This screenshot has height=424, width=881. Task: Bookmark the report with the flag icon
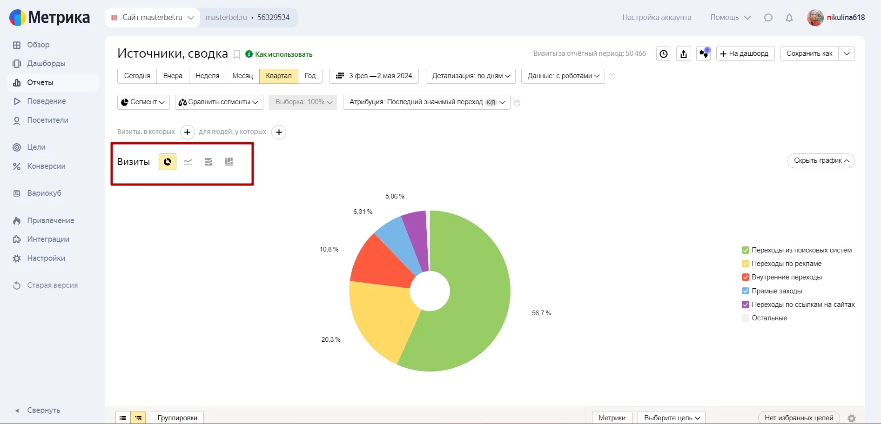click(237, 54)
